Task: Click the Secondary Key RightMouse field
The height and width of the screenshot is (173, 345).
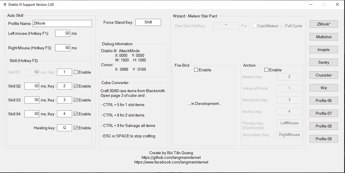Action: (x=289, y=135)
